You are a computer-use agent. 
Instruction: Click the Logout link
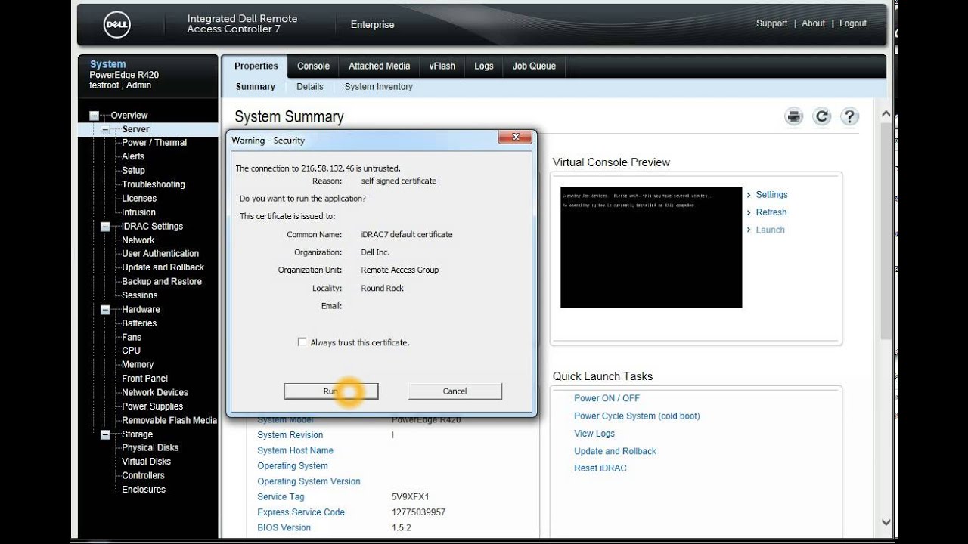tap(852, 23)
